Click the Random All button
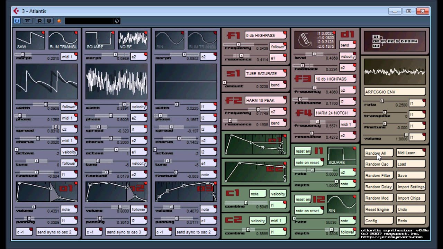This screenshot has width=443, height=249. [x=379, y=153]
